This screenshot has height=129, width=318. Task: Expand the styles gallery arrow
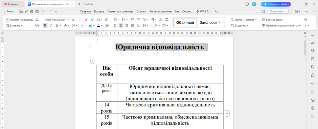pos(224,26)
